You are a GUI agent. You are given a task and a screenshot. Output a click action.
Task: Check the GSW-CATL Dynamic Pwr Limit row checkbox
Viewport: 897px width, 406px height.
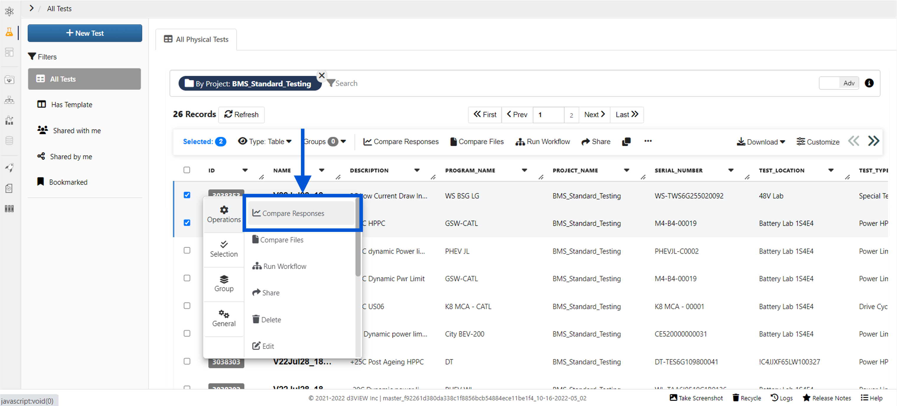tap(187, 278)
